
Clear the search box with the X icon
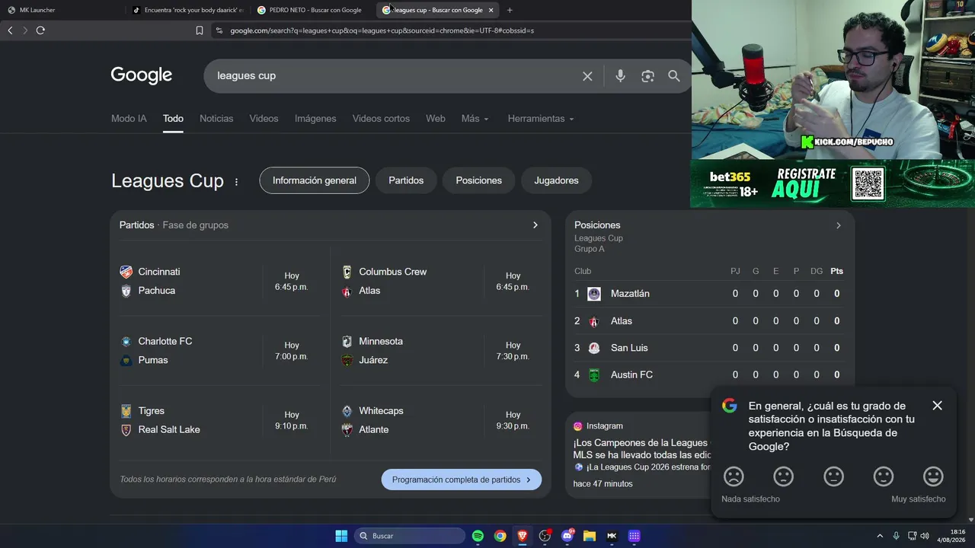pos(587,76)
